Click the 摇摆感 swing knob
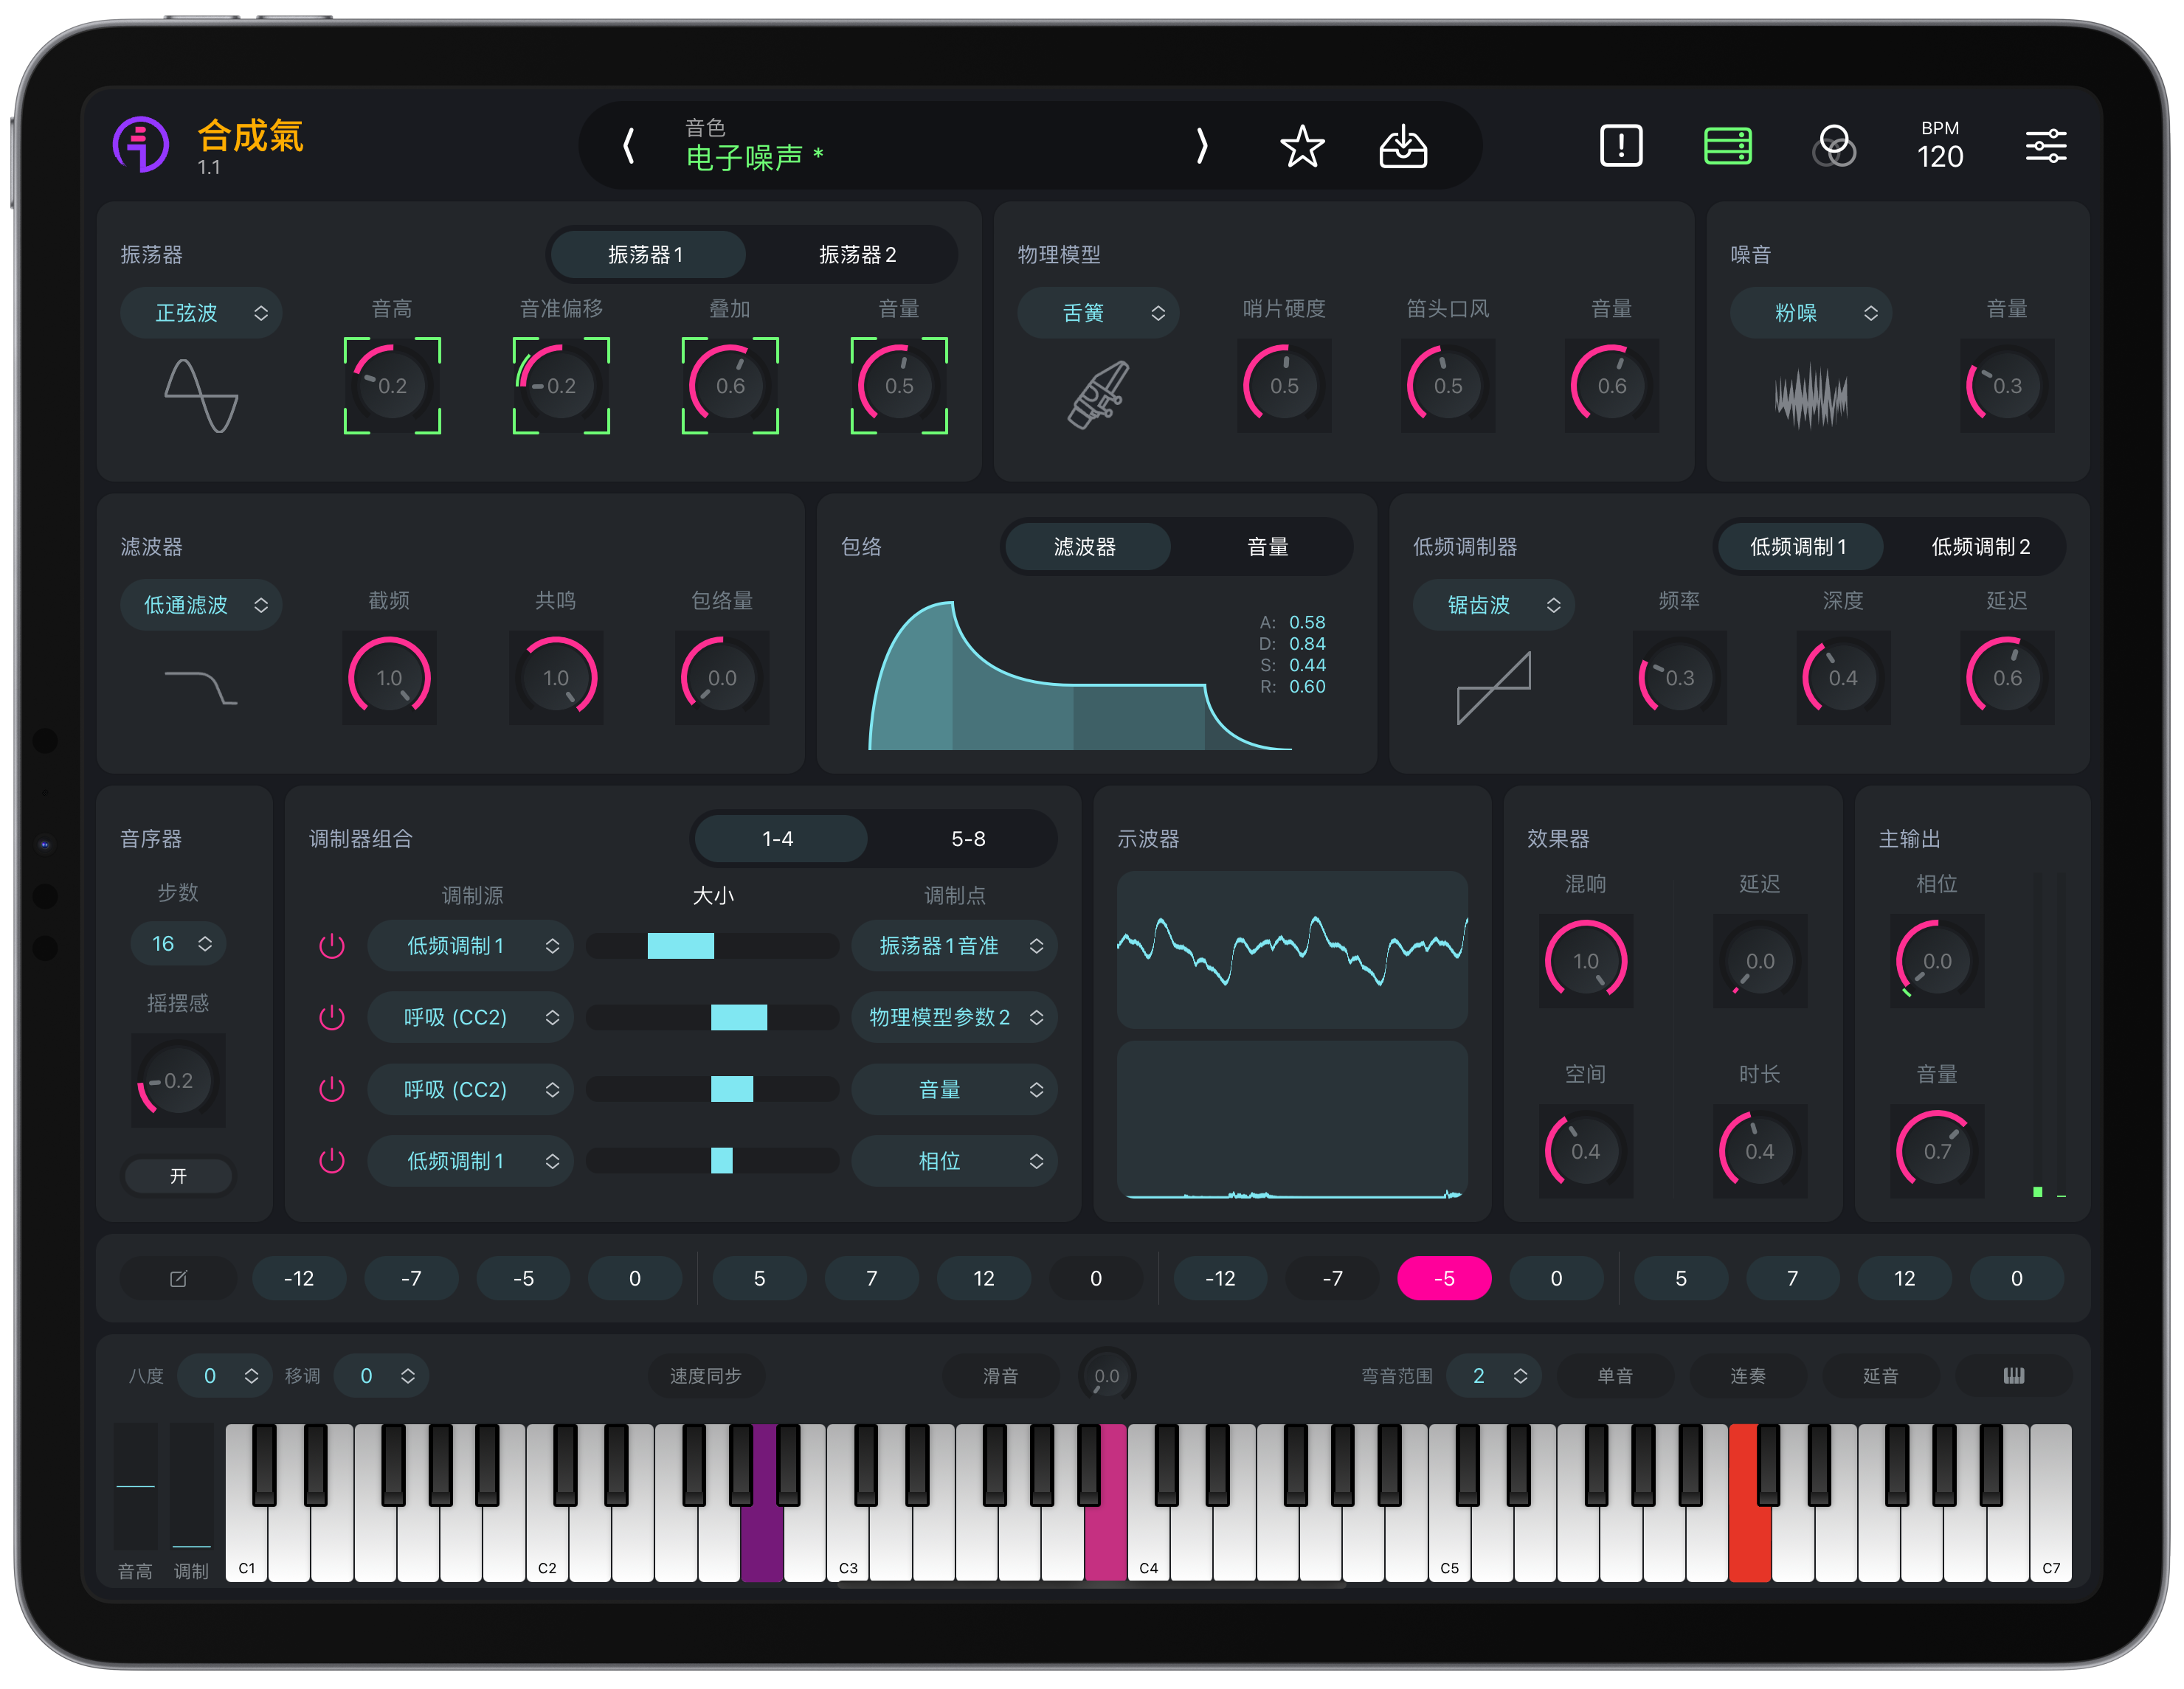The height and width of the screenshot is (1689, 2184). (x=178, y=1081)
